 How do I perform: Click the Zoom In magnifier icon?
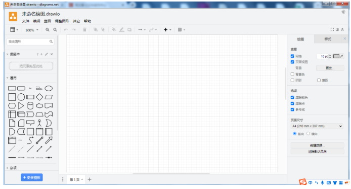(x=48, y=29)
